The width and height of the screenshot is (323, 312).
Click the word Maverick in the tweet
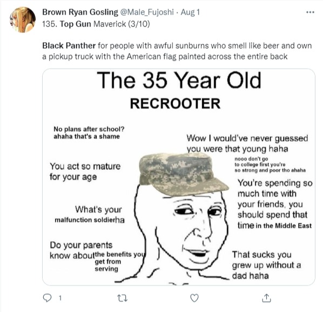point(110,24)
